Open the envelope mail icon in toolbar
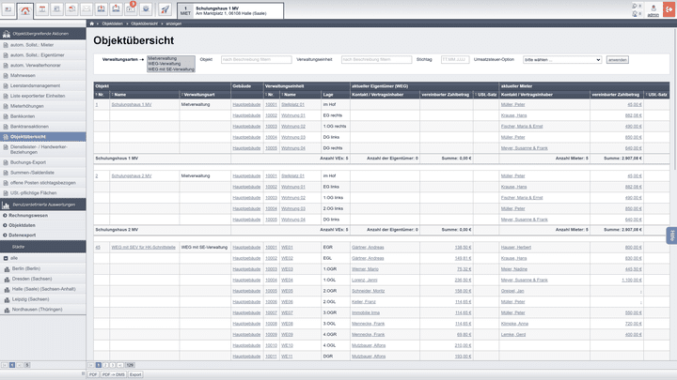677x380 pixels. point(87,10)
